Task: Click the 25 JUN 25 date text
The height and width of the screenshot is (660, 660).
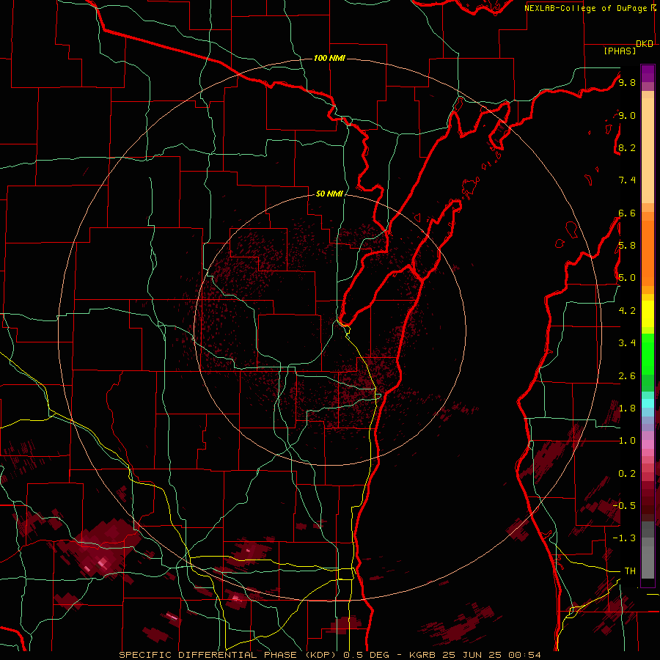Action: 473,655
